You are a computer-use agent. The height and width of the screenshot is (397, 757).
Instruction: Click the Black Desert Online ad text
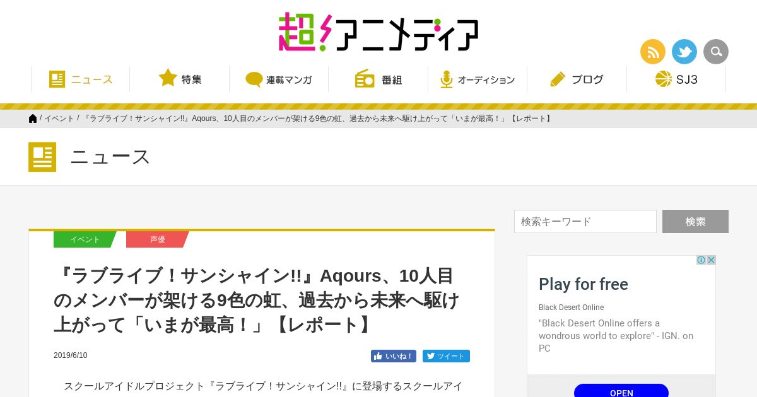tap(571, 308)
